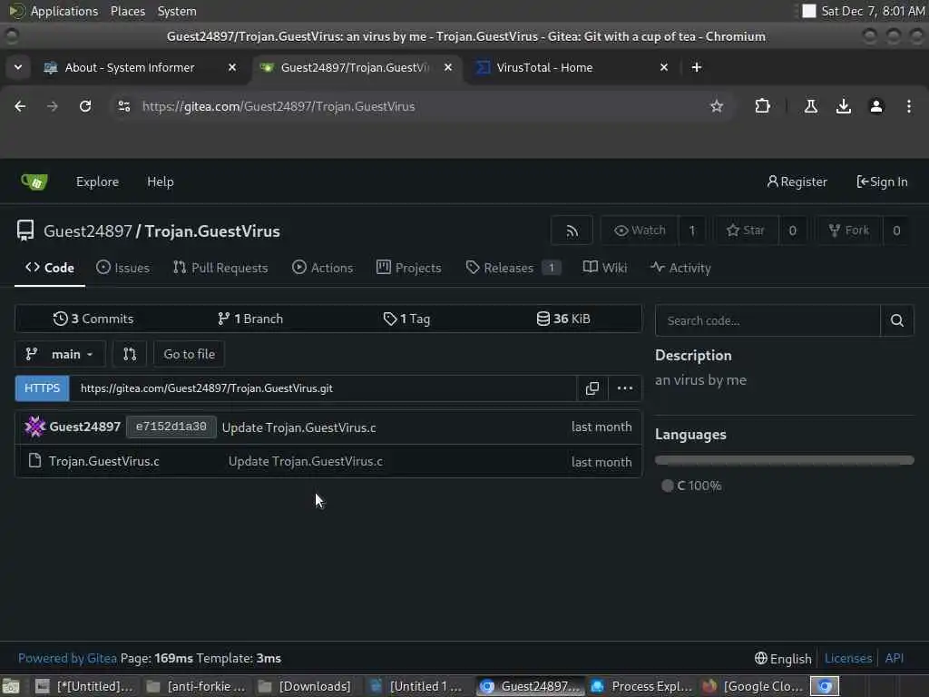
Task: Click the clone URL text field
Action: (323, 388)
